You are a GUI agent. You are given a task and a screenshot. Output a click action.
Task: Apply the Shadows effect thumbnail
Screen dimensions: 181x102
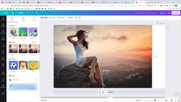(13, 65)
